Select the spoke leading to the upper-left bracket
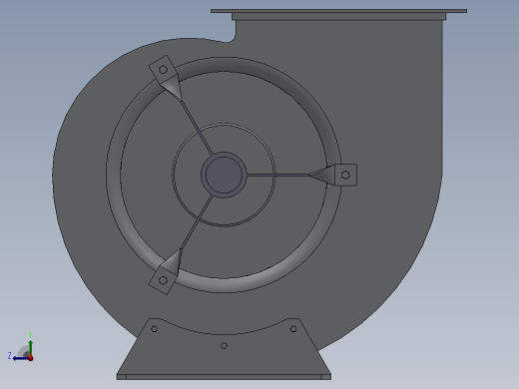This screenshot has width=519, height=389. click(x=197, y=127)
